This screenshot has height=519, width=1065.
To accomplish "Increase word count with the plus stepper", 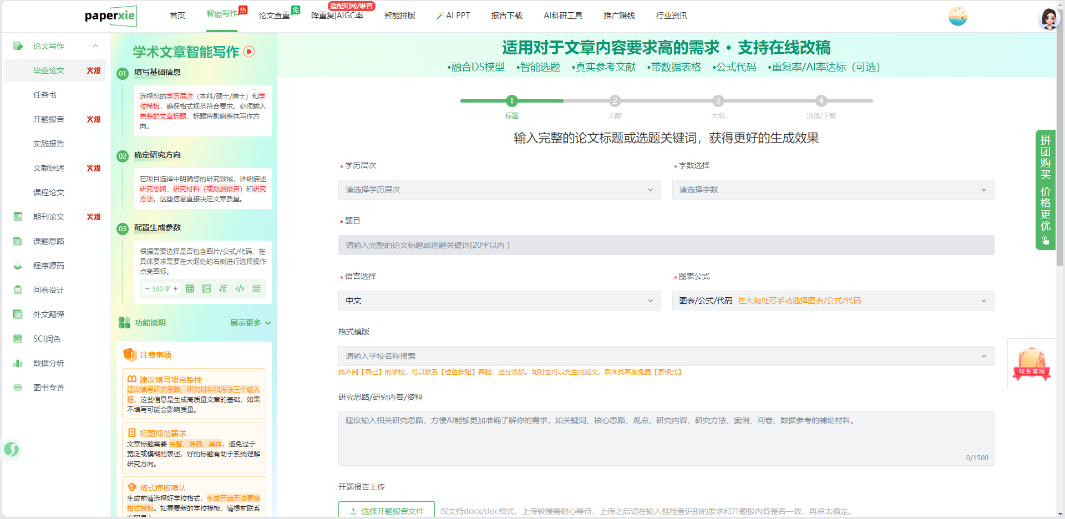I will (175, 289).
